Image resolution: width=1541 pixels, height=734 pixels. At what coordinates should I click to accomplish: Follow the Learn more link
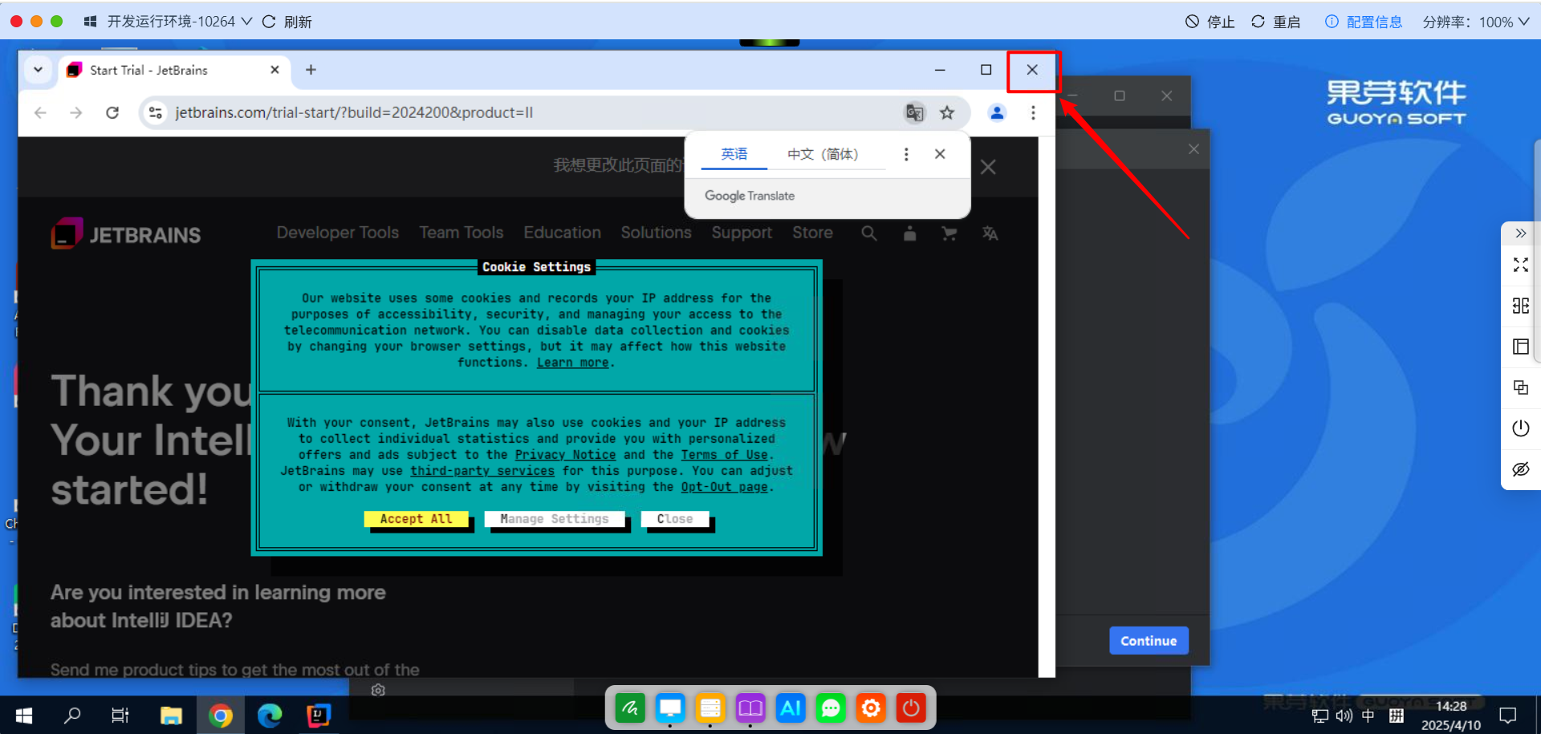click(x=573, y=363)
